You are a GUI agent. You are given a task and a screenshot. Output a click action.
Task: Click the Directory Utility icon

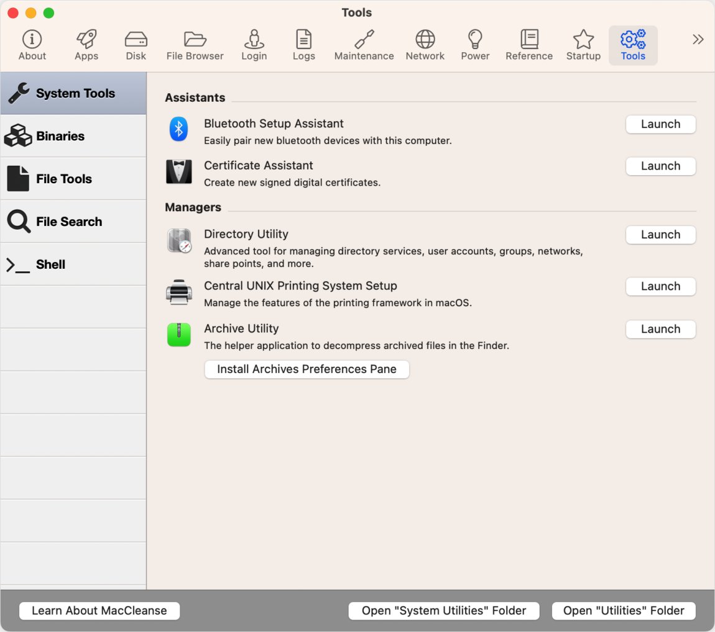tap(179, 240)
